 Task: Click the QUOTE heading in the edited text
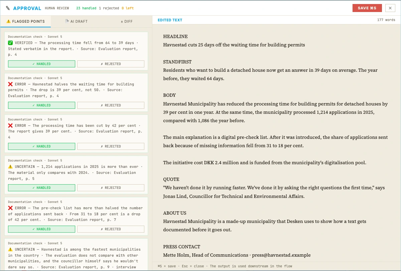[x=171, y=179]
